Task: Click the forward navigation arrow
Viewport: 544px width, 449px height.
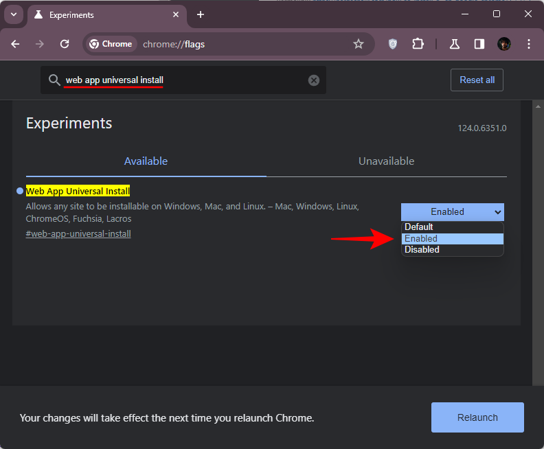Action: 40,44
